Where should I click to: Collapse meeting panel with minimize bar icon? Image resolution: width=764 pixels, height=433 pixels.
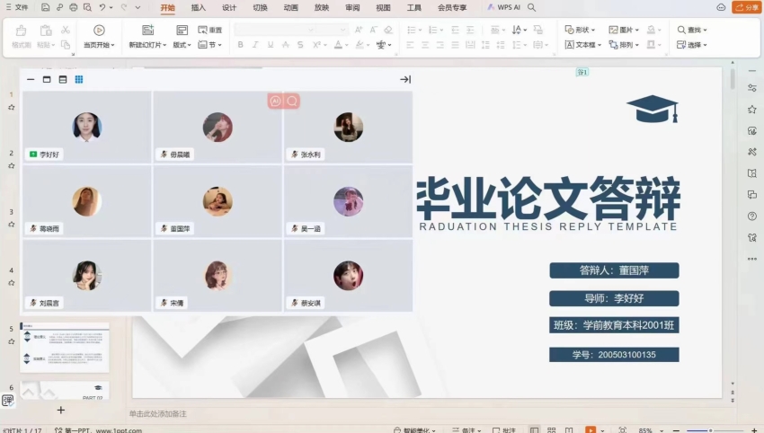[x=31, y=79]
